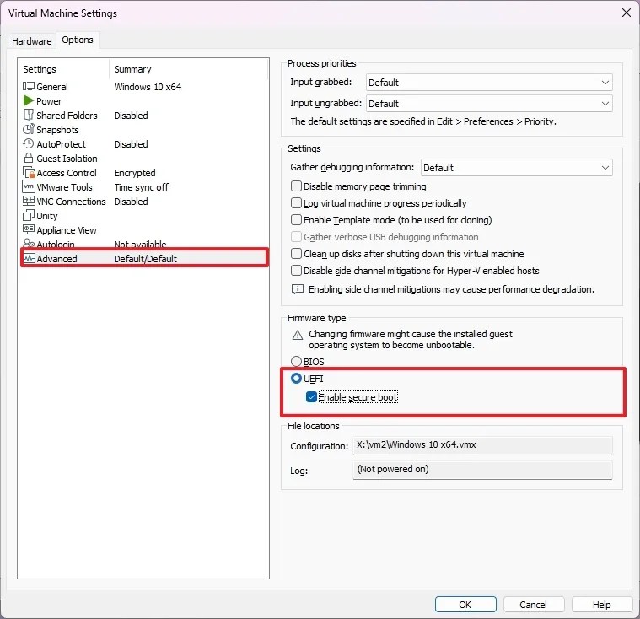Click the Disabled summary for AutoProtect
The height and width of the screenshot is (619, 640).
click(131, 144)
